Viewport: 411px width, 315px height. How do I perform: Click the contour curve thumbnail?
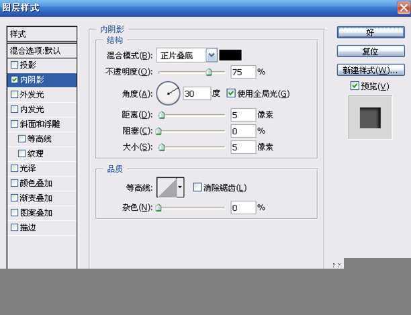coord(167,187)
